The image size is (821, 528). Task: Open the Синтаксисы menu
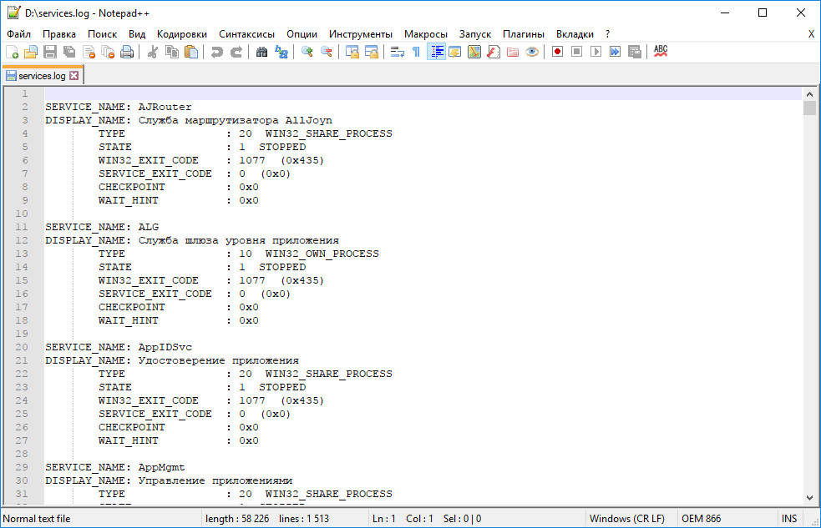click(246, 34)
